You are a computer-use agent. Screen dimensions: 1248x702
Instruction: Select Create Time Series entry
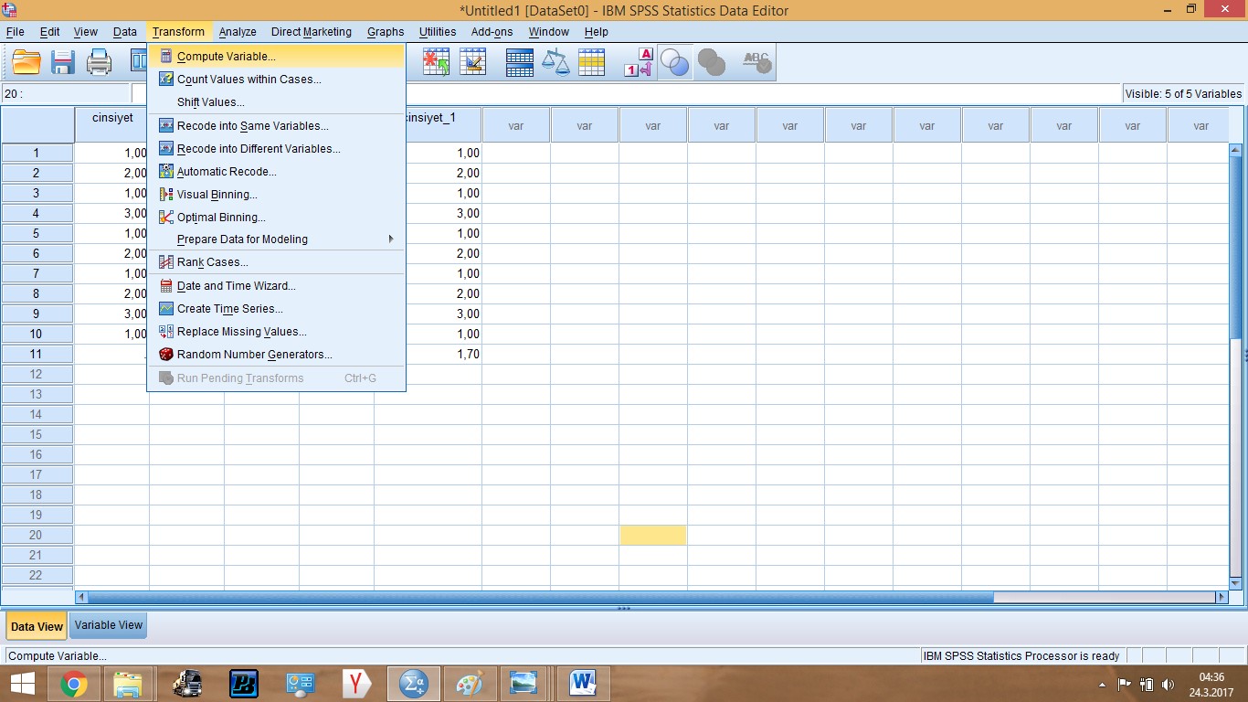point(276,309)
